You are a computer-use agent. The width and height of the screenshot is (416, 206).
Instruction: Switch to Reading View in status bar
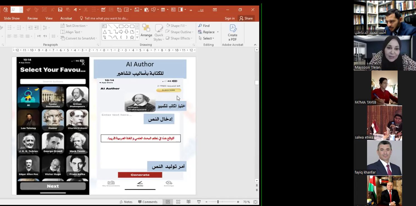pyautogui.click(x=189, y=202)
